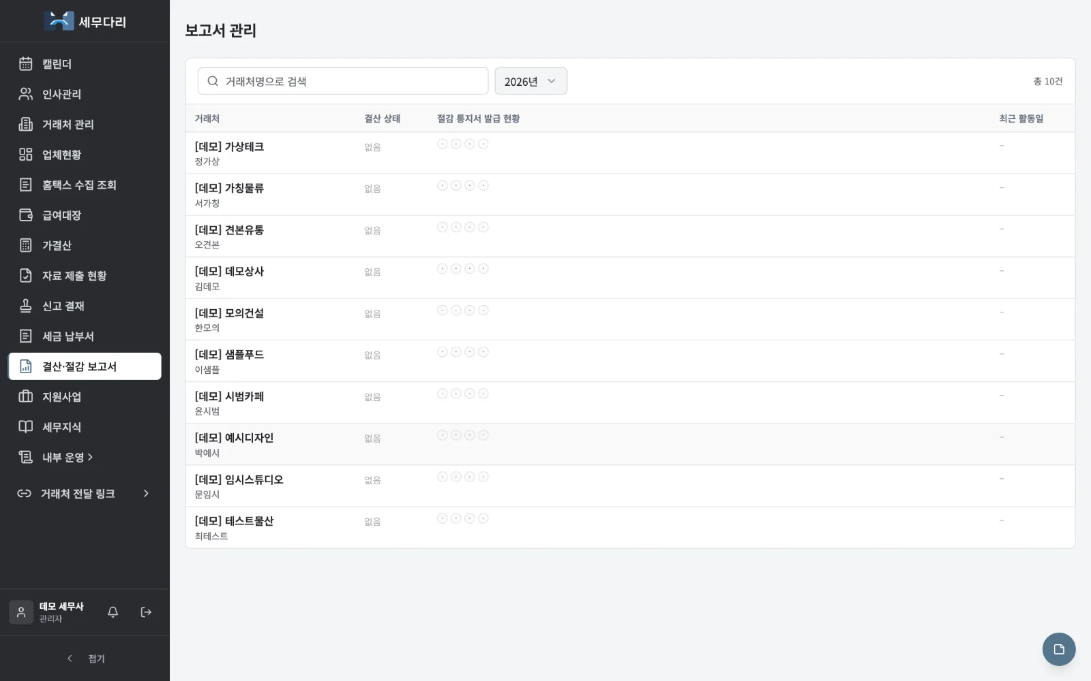1091x681 pixels.
Task: Select the [데모] 견본유통 client
Action: 630,236
